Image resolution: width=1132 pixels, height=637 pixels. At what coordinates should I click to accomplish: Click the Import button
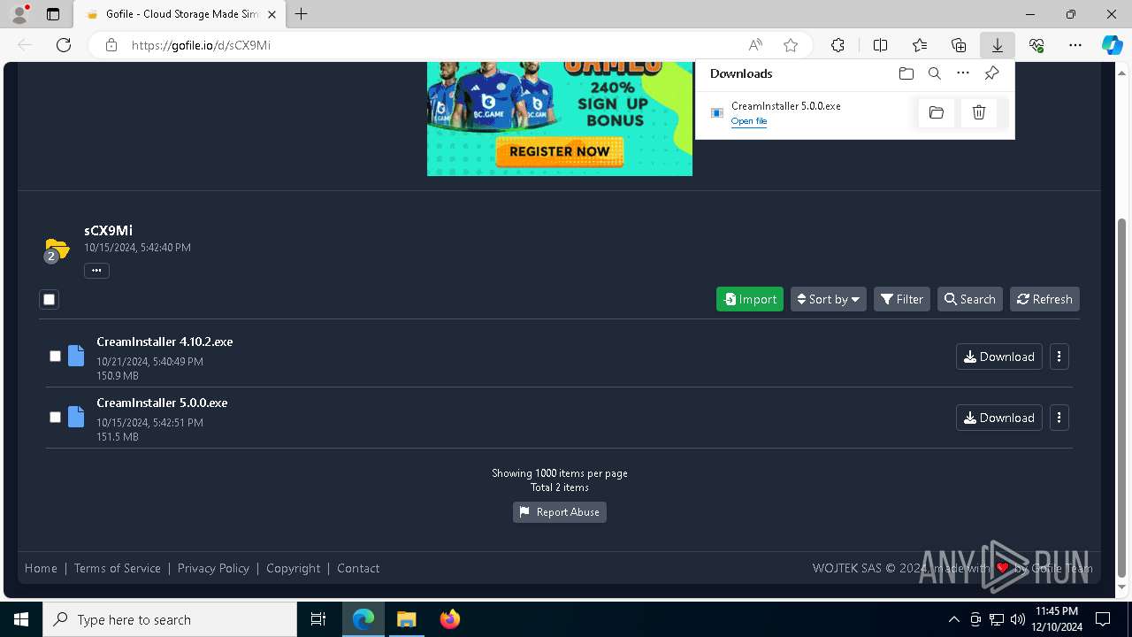tap(750, 299)
